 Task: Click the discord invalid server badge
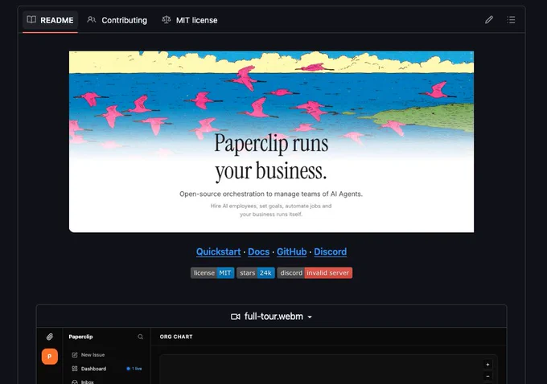(315, 273)
